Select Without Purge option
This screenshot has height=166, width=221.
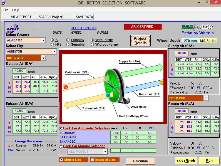coord(92,44)
